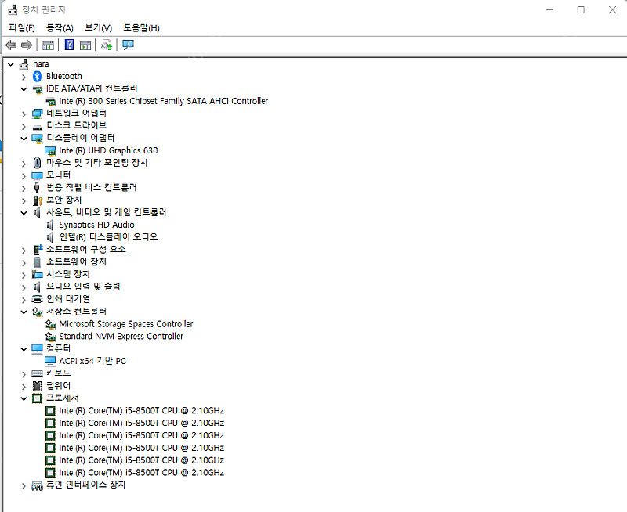Select Synaptics HD Audio device

[96, 225]
